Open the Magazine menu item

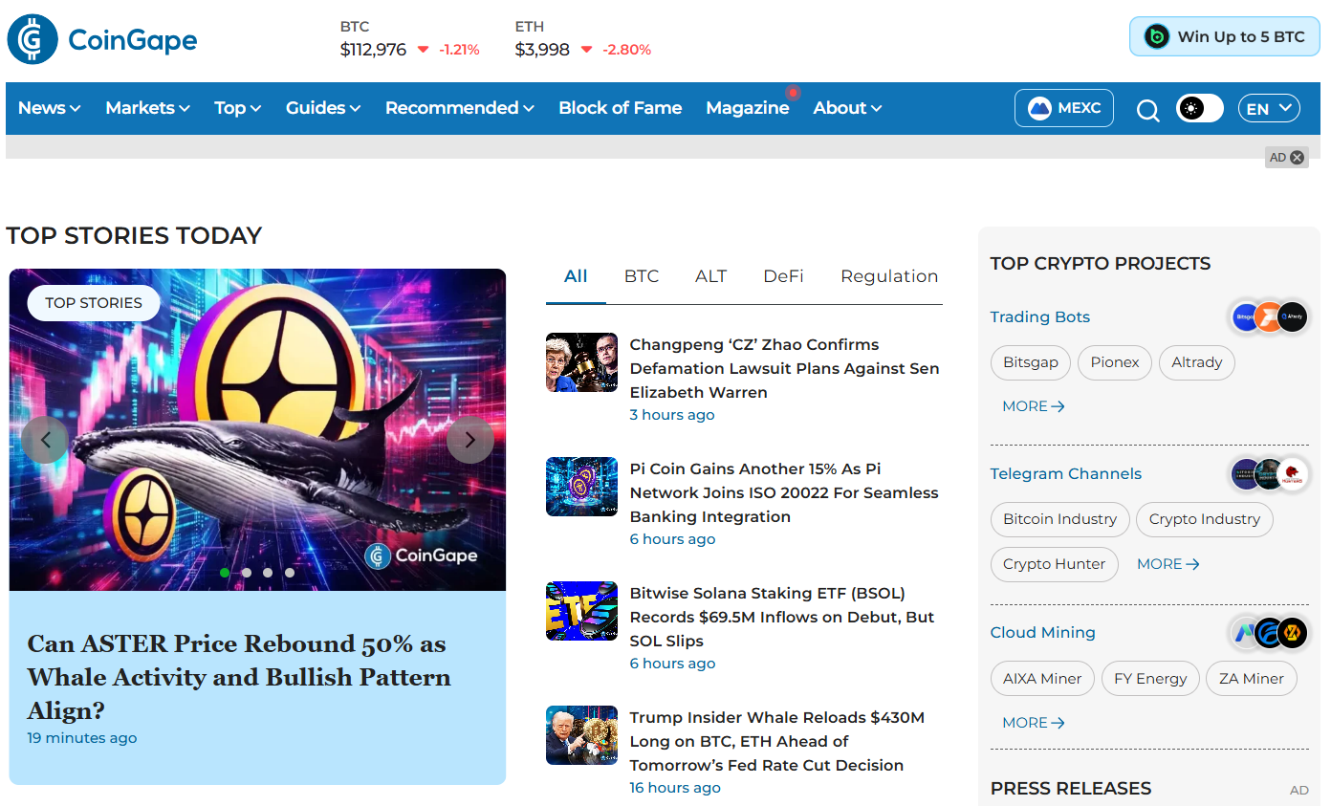click(748, 108)
